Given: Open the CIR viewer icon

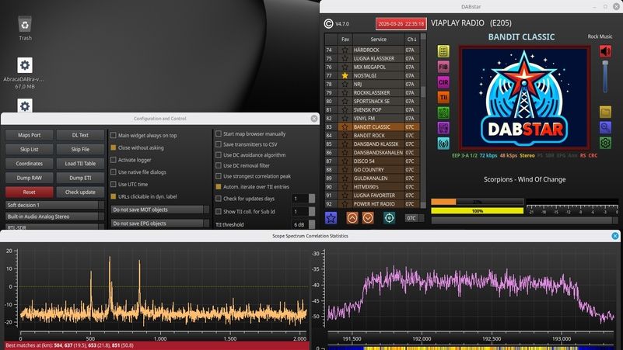Looking at the screenshot, I should [x=443, y=82].
